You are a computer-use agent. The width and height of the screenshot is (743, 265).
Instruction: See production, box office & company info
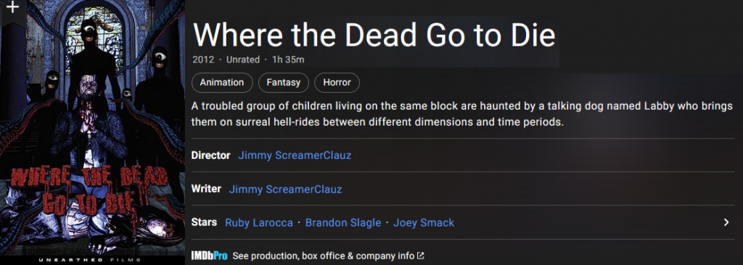(323, 256)
